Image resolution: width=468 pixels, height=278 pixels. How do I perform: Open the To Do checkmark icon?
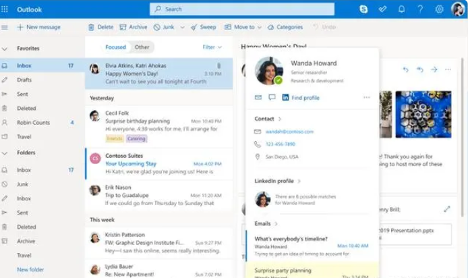pyautogui.click(x=382, y=9)
